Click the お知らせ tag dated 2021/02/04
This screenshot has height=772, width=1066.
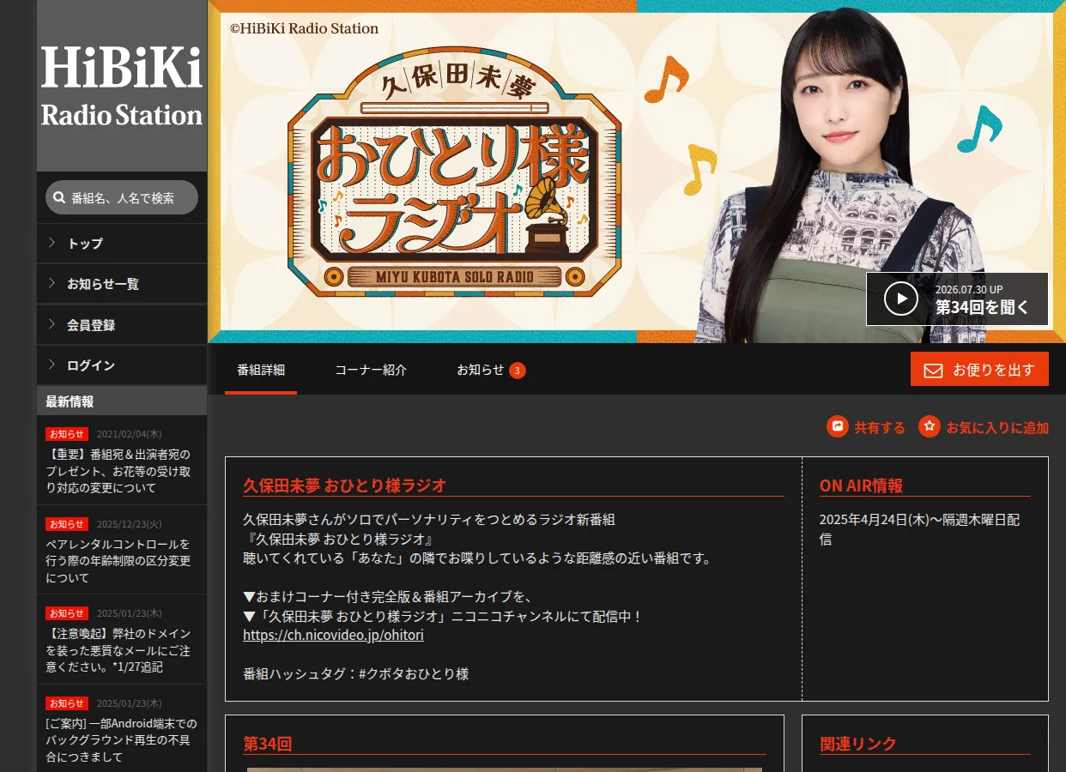67,434
